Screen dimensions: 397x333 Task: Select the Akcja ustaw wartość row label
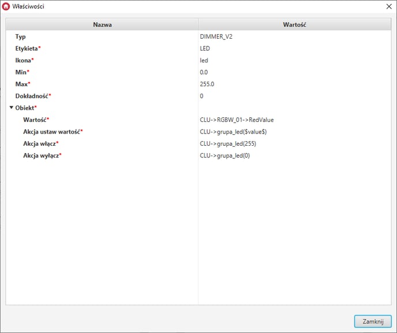tap(53, 132)
